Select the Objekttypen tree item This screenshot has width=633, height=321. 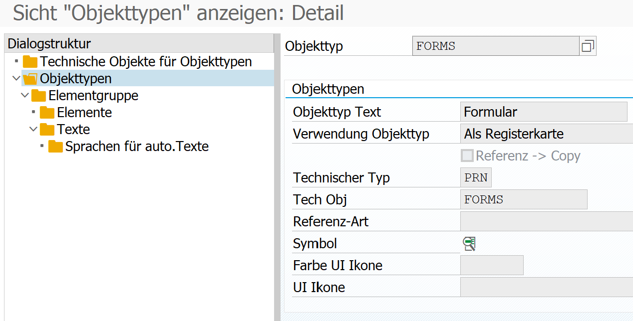pyautogui.click(x=76, y=79)
